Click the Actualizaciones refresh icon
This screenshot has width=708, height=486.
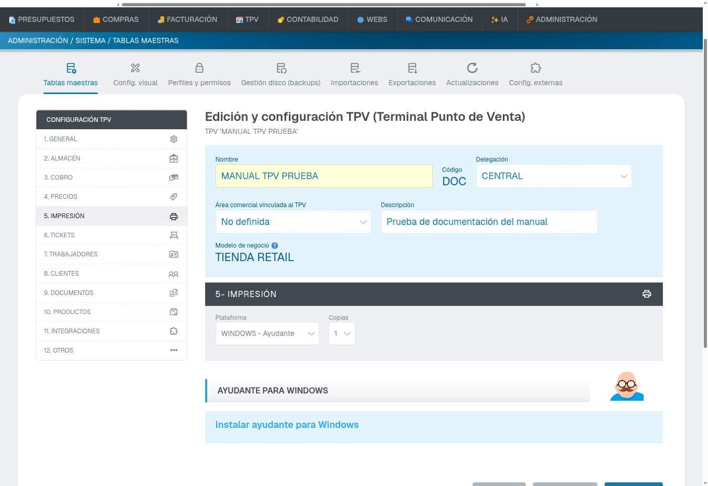pos(472,68)
